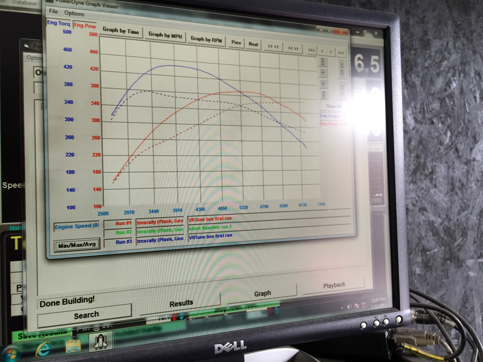Click the single left arrow scroll icon
The width and height of the screenshot is (483, 362).
click(323, 51)
